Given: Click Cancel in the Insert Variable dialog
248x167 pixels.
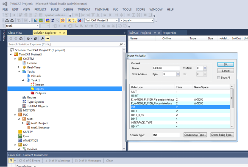Looking at the screenshot, I should [226, 71].
